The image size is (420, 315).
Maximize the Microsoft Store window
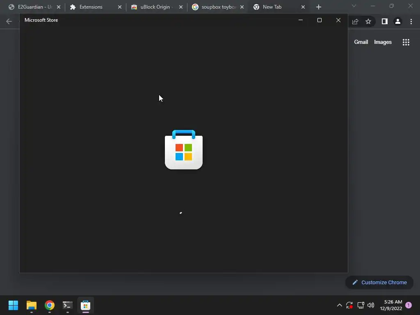pos(319,20)
